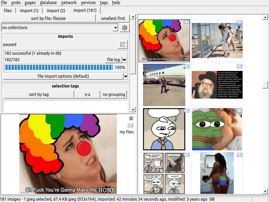Click the thumbnail grid scrollbar down arrow
269x202 pixels.
[265, 191]
